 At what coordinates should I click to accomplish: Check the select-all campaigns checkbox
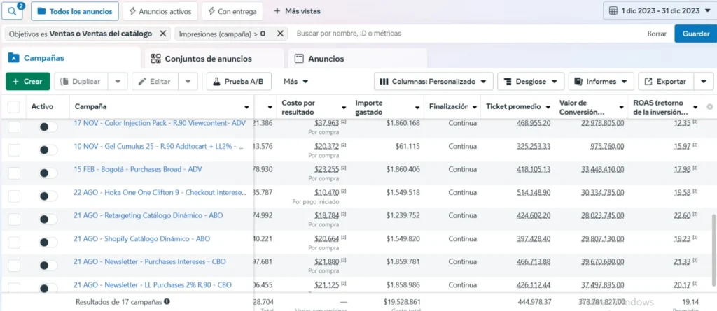(14, 107)
